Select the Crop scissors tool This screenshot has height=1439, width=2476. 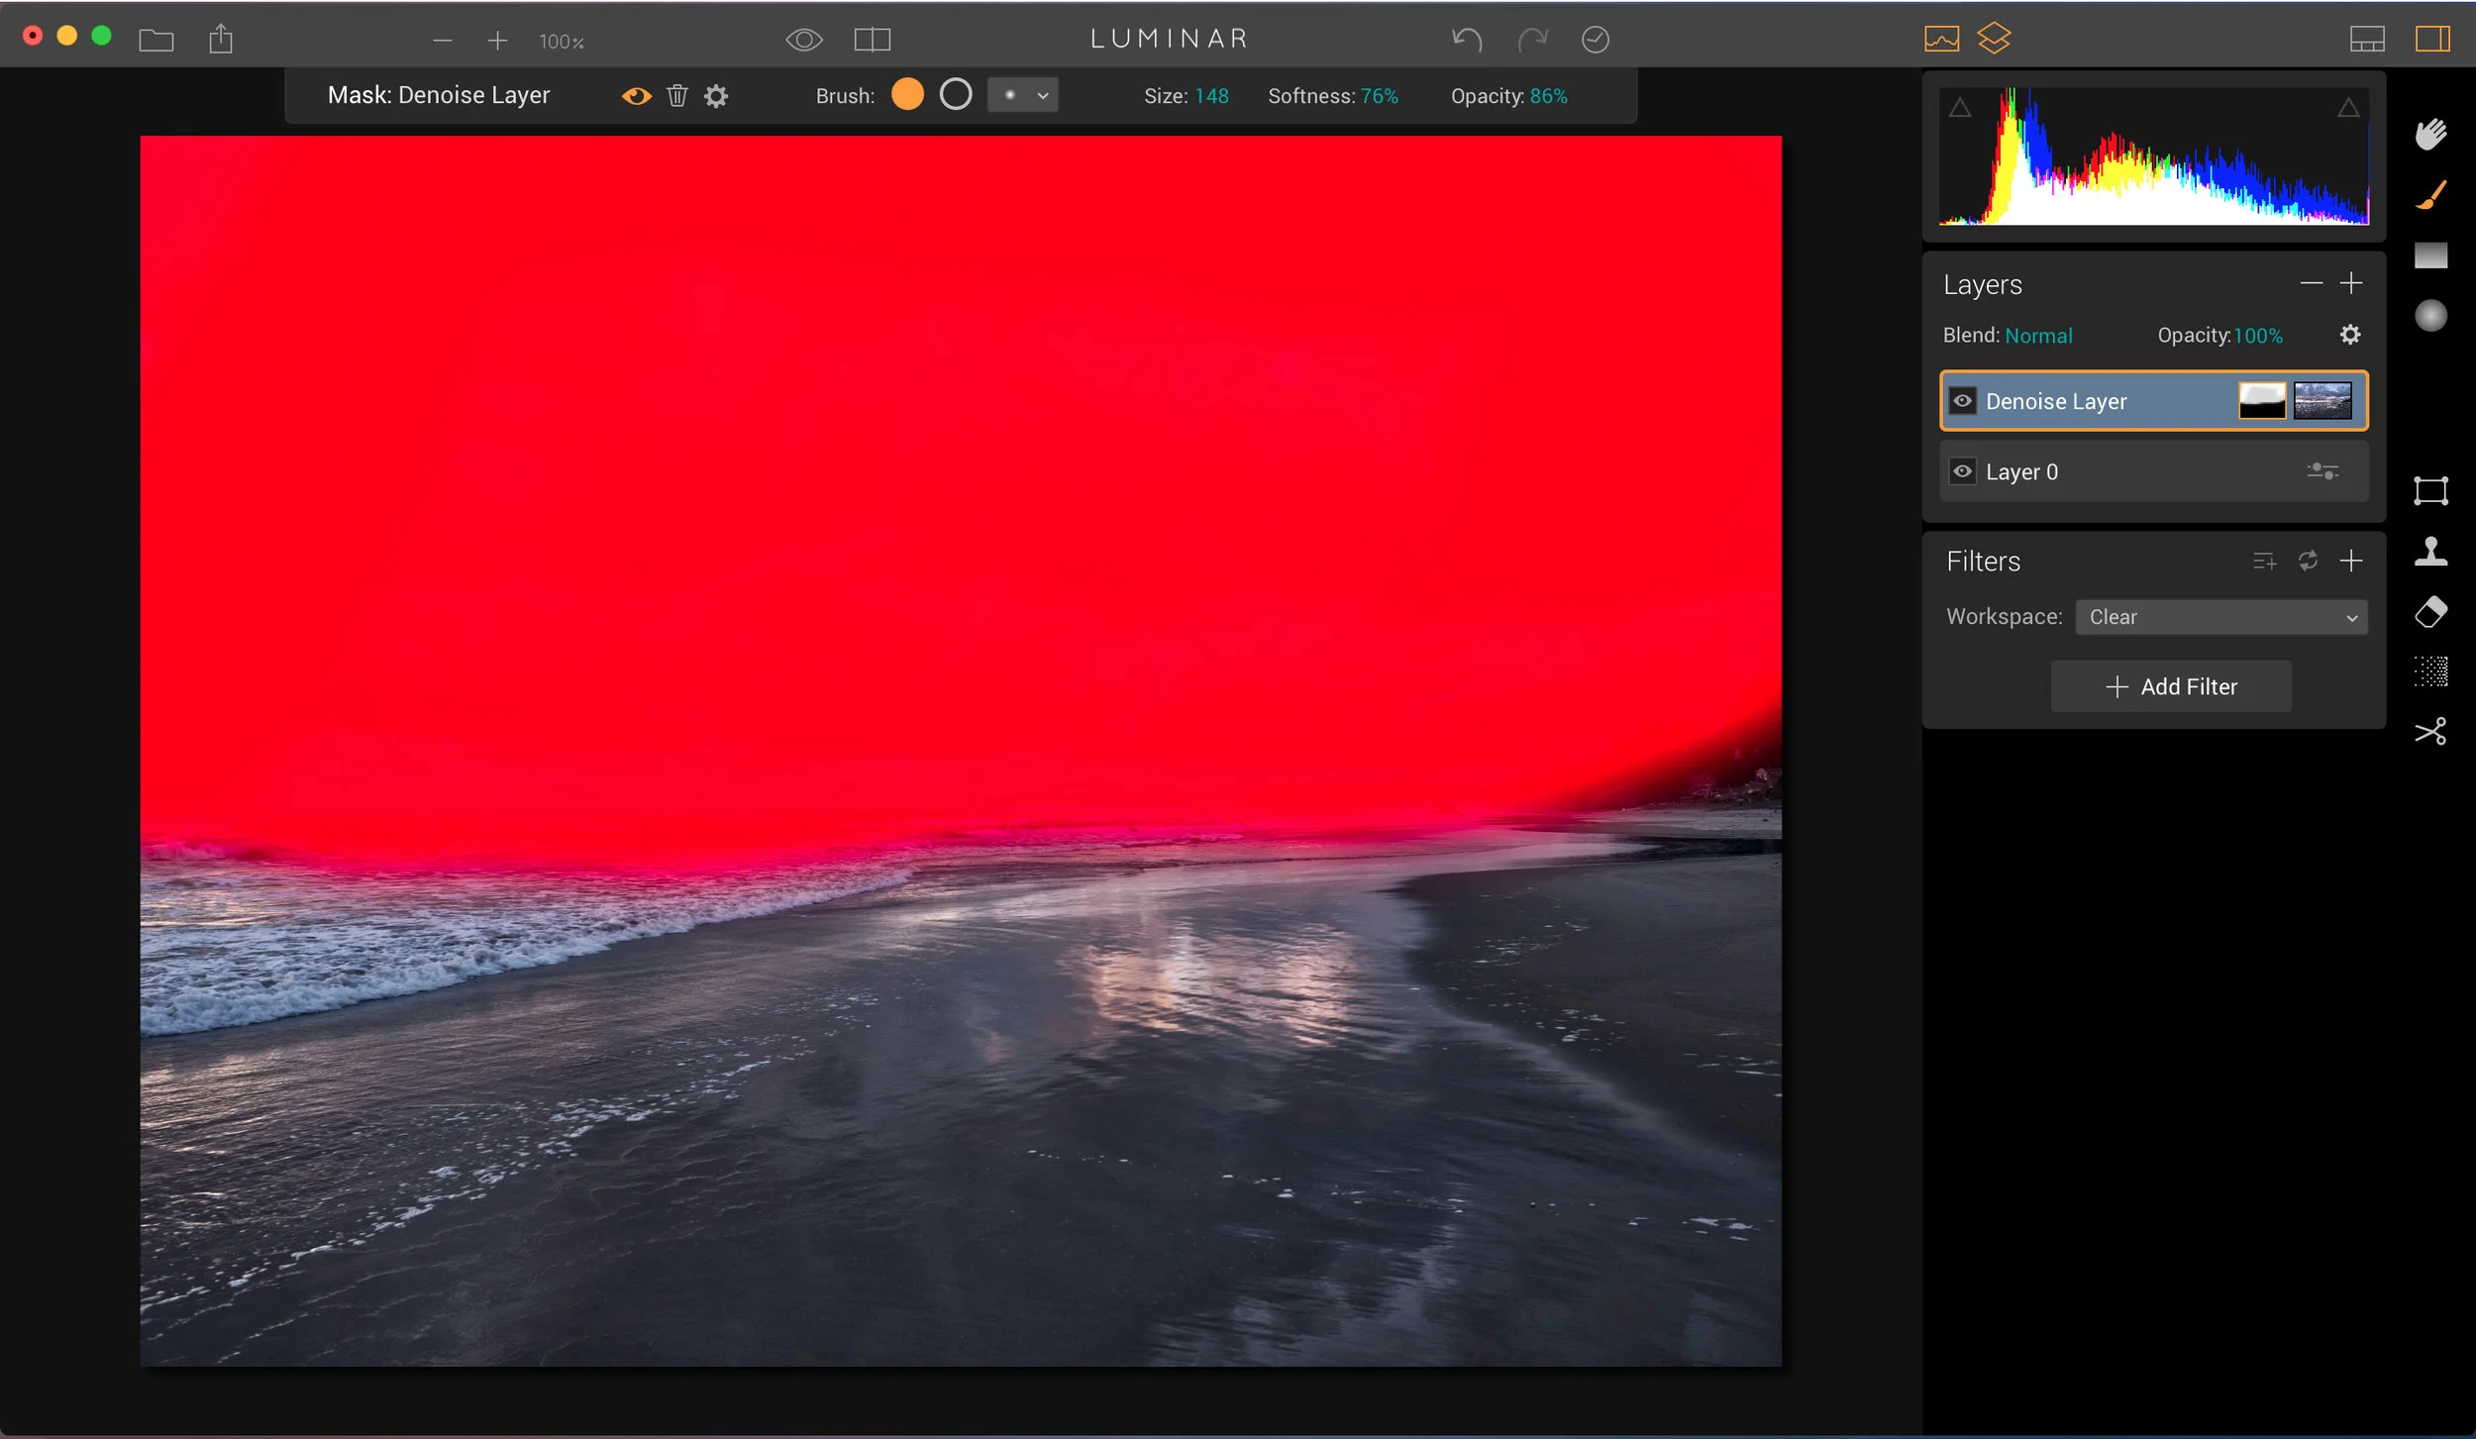(2431, 732)
